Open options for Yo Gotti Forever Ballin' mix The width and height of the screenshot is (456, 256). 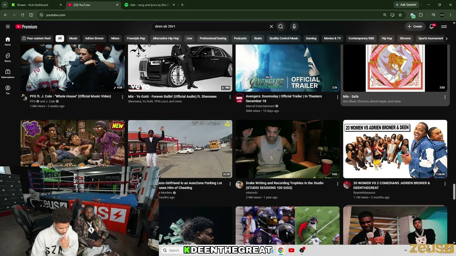[230, 97]
